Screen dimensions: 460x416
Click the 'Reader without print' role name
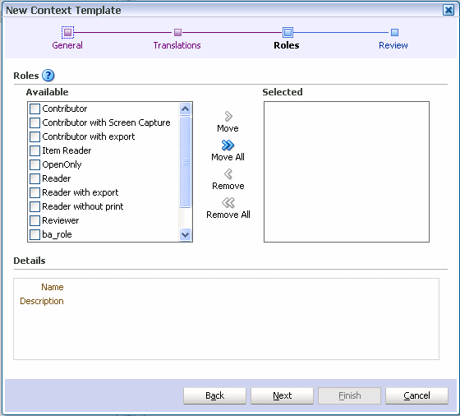coord(83,206)
